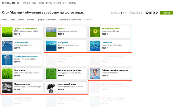Switch currency to euros
Viewport: 173px width, 109px height.
pos(126,13)
